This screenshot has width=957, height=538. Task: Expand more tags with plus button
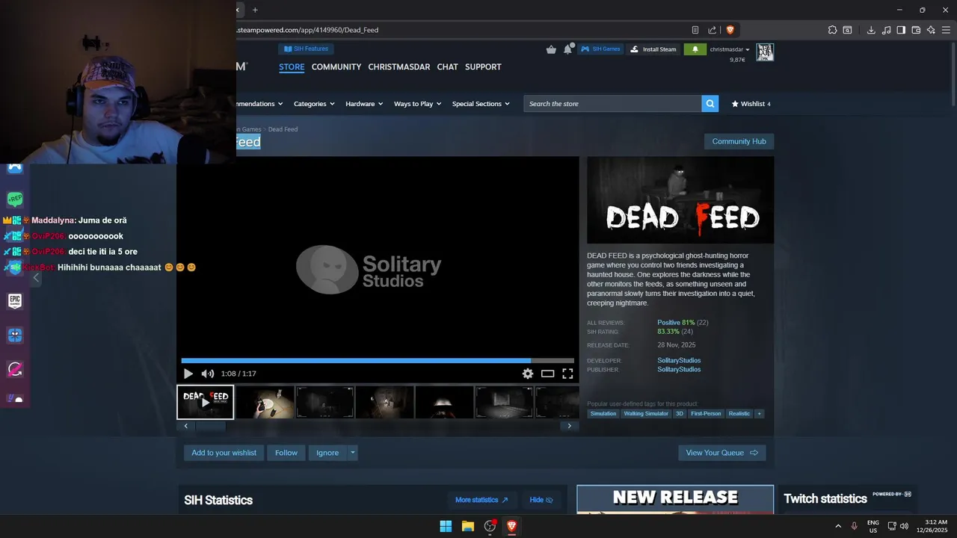click(759, 413)
